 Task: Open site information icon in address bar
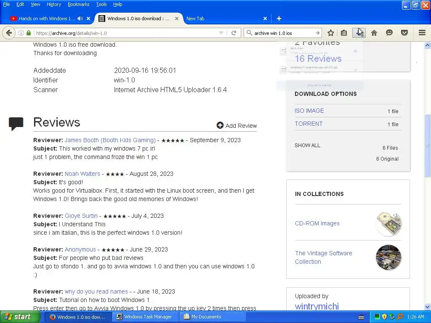(x=21, y=33)
